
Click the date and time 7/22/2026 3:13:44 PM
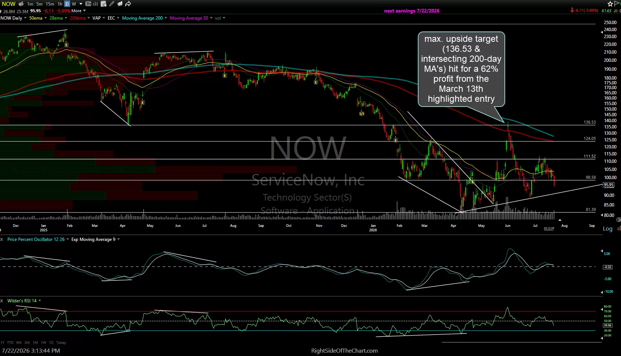click(x=31, y=350)
